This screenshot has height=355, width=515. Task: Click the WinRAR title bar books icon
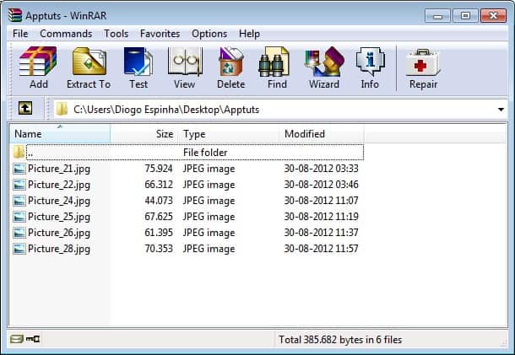pos(15,15)
